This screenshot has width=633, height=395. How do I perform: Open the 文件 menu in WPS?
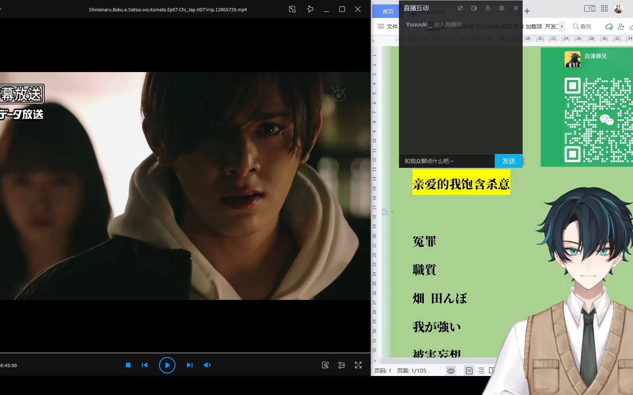(x=388, y=26)
